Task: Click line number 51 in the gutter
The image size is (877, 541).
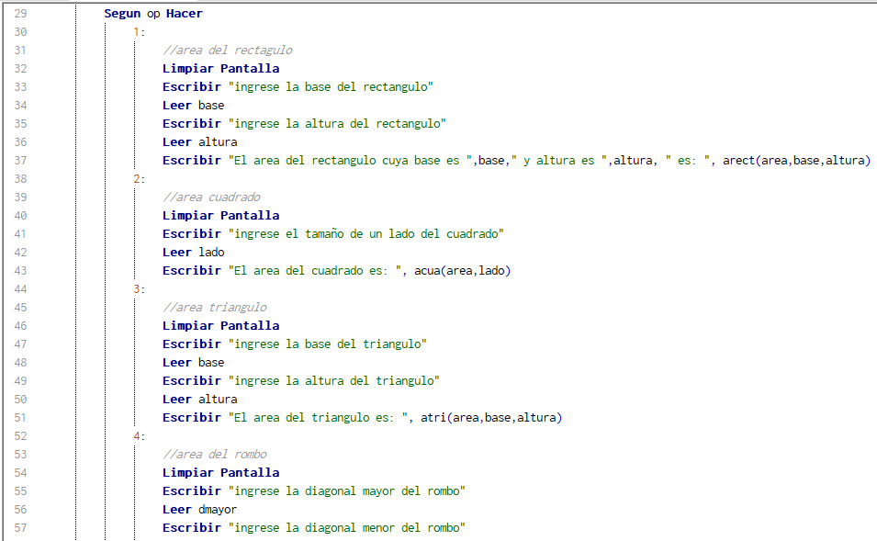Action: 20,418
